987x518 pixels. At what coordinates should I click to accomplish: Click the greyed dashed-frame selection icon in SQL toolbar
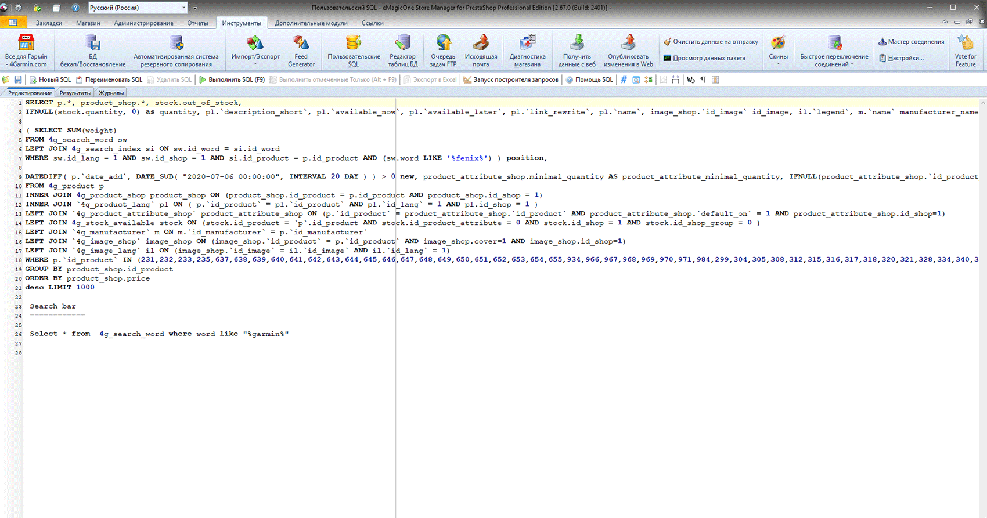coord(663,79)
